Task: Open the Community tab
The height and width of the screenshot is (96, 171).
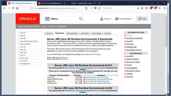Action: pos(85,33)
